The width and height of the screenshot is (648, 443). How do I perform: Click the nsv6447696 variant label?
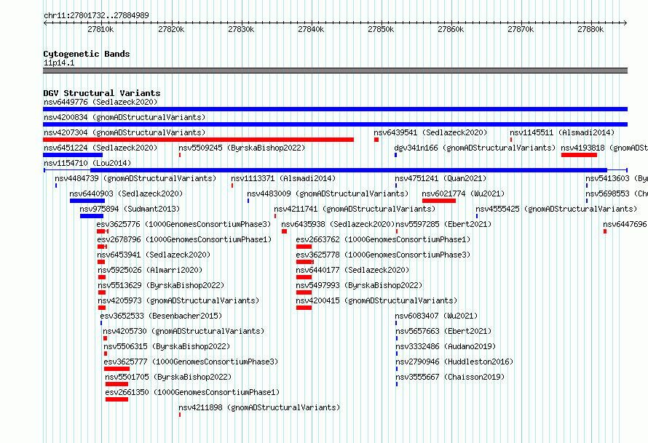point(625,224)
